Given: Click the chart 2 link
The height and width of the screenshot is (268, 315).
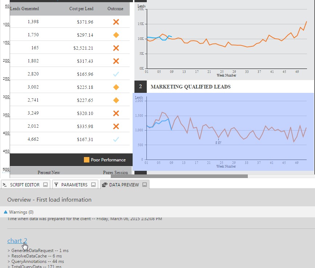Looking at the screenshot, I should pyautogui.click(x=17, y=241).
